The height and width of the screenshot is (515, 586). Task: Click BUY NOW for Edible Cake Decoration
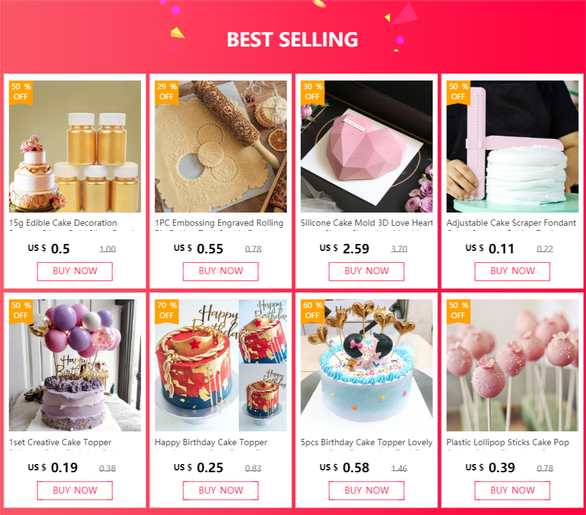(75, 271)
